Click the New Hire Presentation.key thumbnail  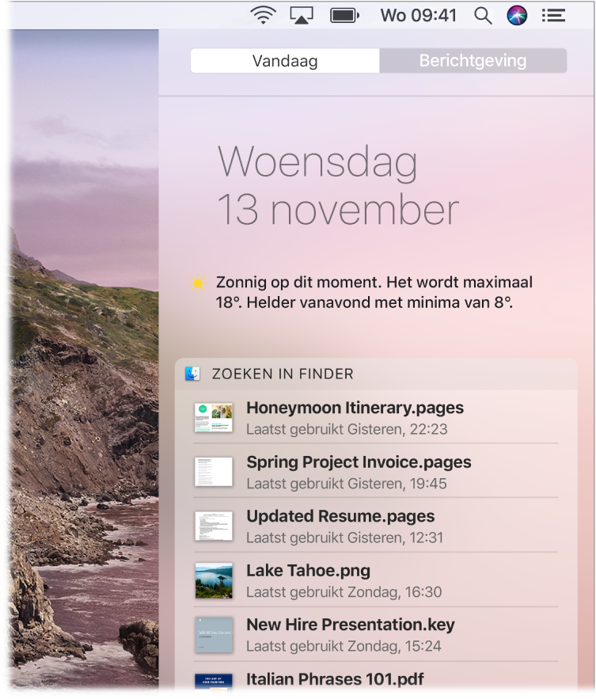pos(214,635)
